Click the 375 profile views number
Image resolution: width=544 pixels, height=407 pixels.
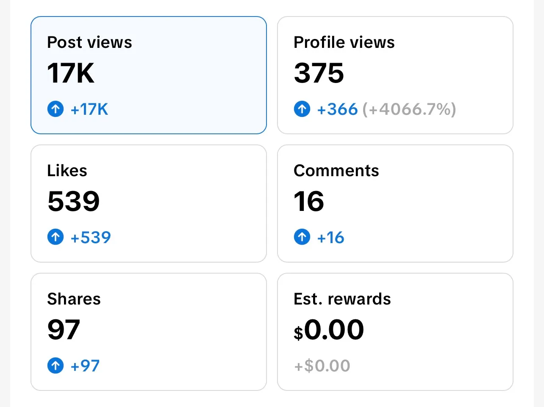pyautogui.click(x=319, y=73)
